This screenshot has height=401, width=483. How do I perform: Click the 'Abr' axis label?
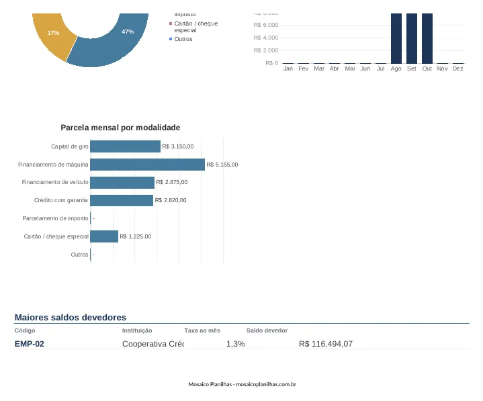click(x=335, y=69)
